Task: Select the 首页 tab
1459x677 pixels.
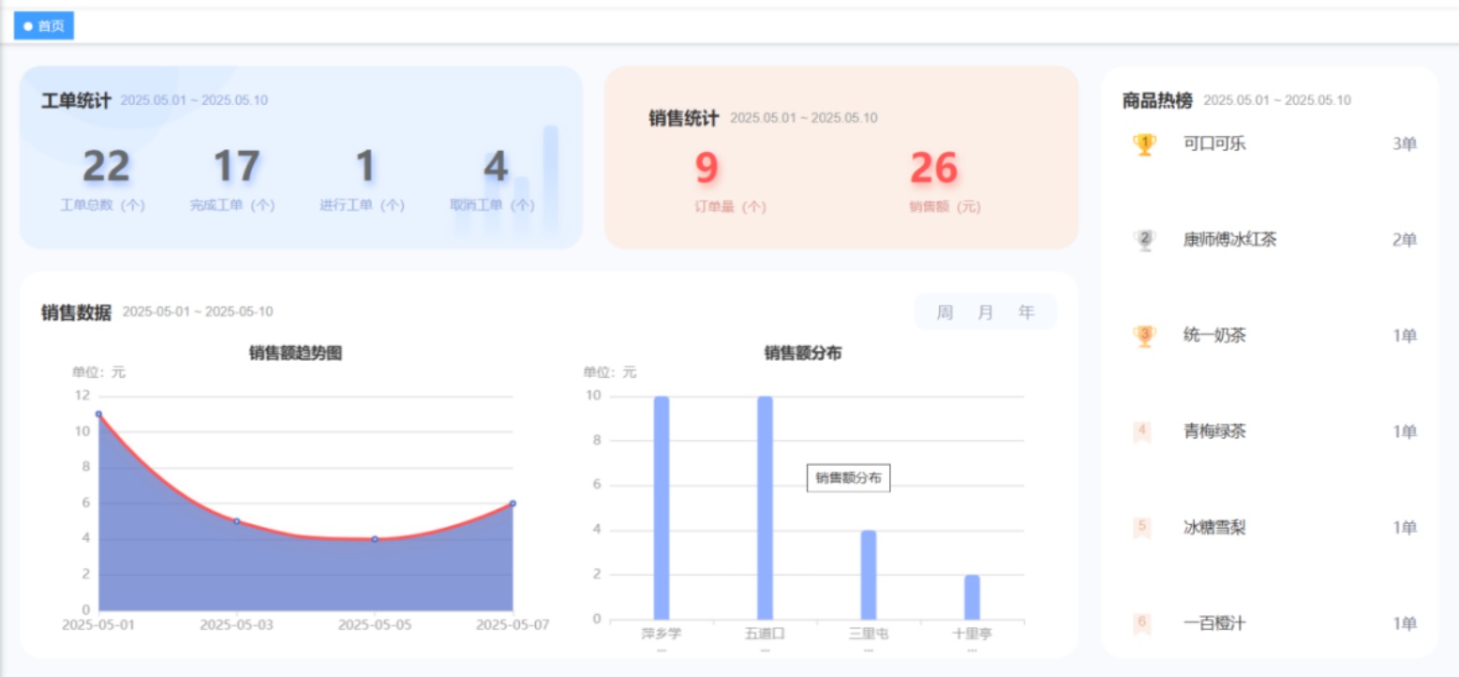Action: 44,26
